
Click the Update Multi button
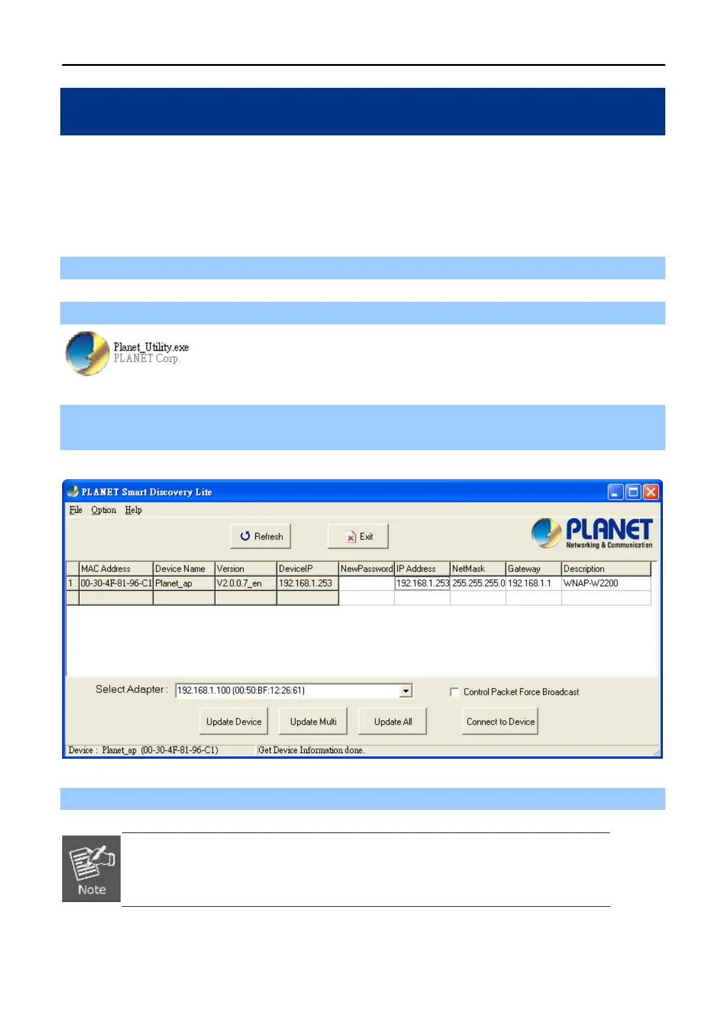click(313, 721)
